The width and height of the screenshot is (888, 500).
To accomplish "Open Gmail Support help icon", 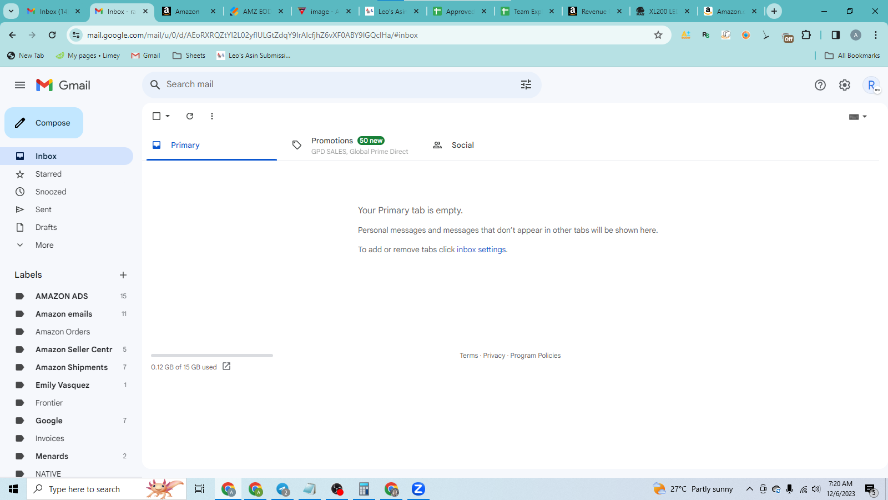I will (x=820, y=85).
